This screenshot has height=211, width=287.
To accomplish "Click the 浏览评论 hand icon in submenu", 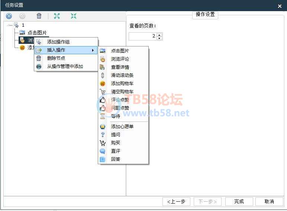I will (x=103, y=59).
